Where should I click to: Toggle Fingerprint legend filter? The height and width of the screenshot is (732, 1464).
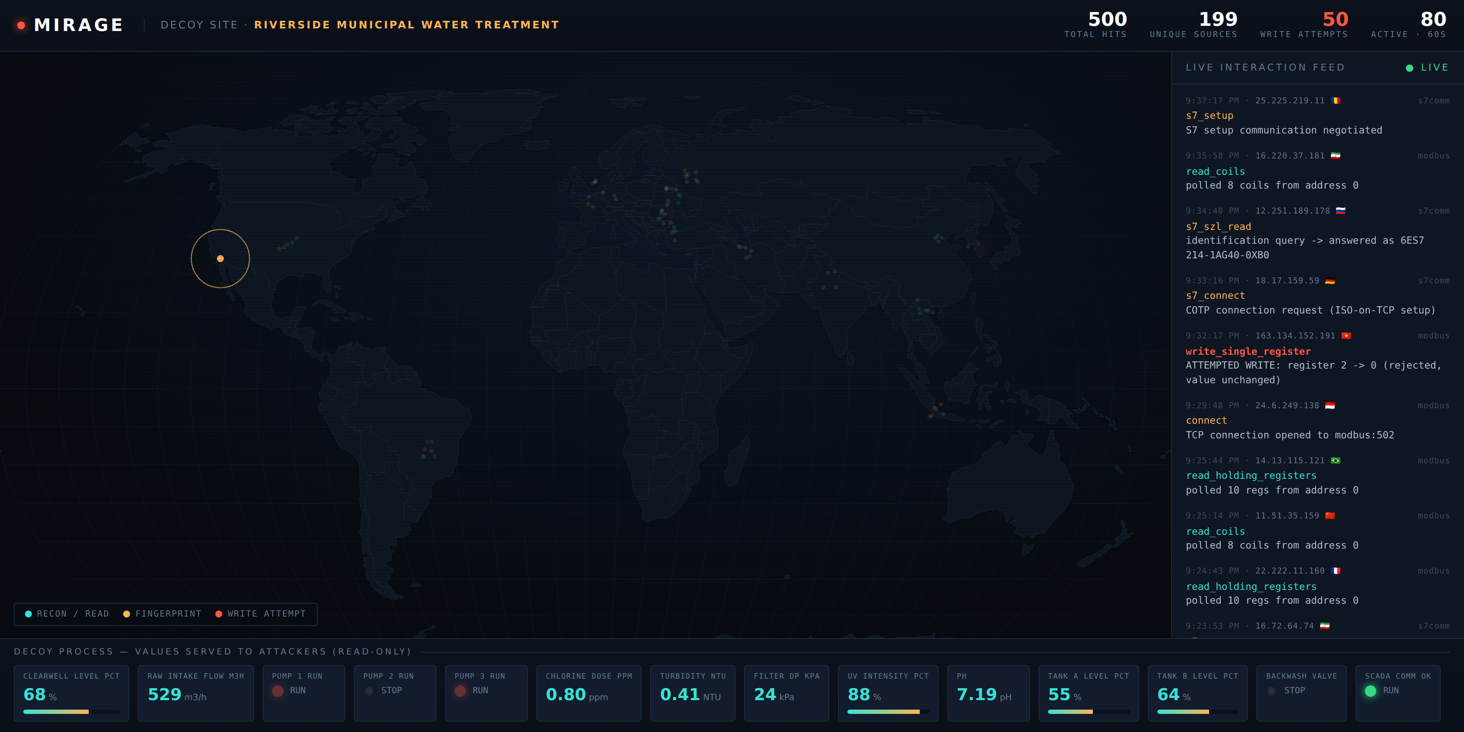[x=162, y=614]
